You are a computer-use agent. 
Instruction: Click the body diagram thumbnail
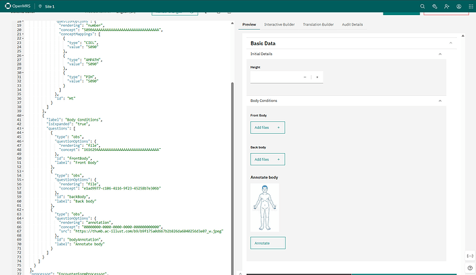pos(265,207)
